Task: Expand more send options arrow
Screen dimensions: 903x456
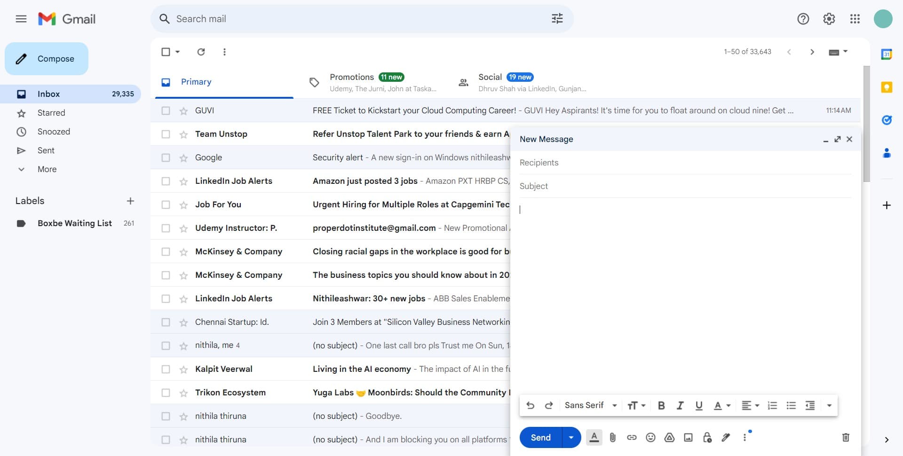Action: point(571,438)
